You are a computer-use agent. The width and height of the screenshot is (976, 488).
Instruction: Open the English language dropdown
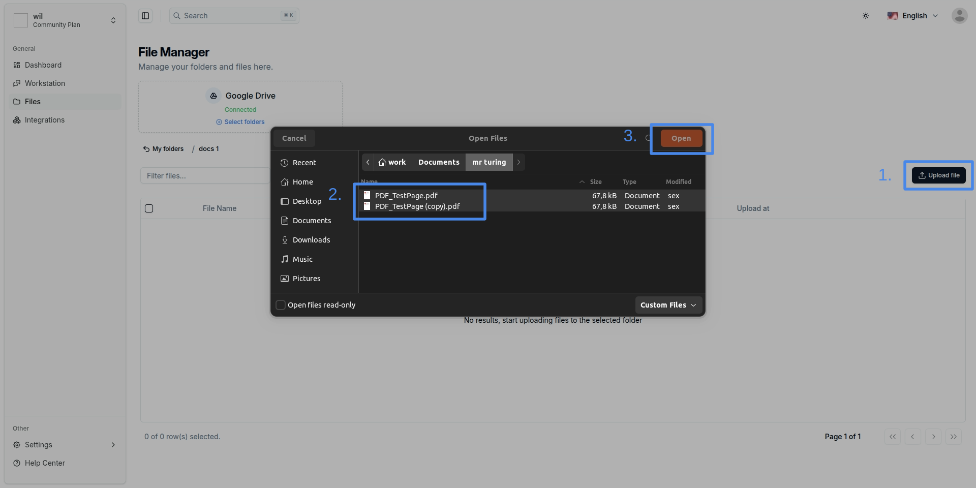(x=913, y=16)
